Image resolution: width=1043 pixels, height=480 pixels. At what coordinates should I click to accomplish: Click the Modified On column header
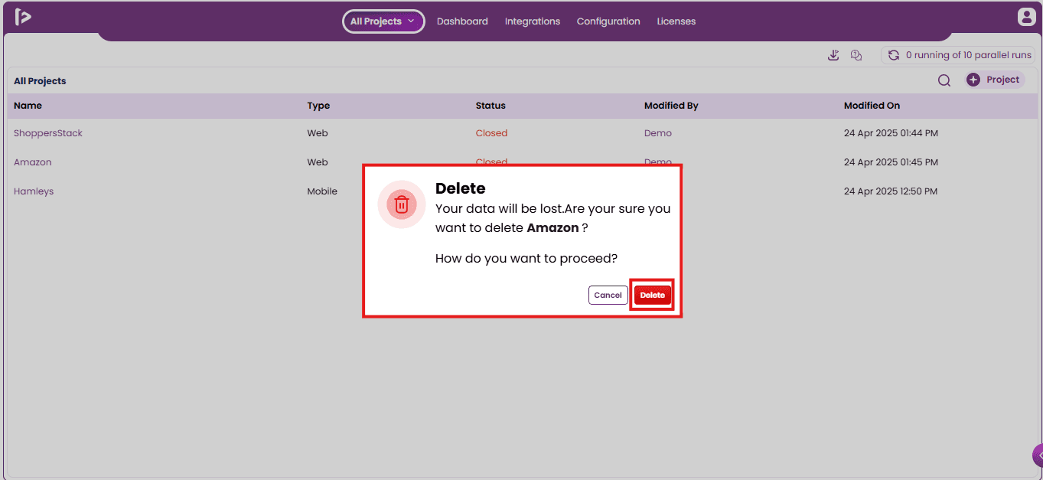pyautogui.click(x=872, y=106)
